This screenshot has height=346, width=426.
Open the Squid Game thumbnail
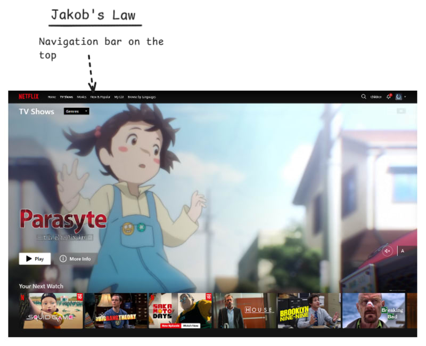pos(51,311)
